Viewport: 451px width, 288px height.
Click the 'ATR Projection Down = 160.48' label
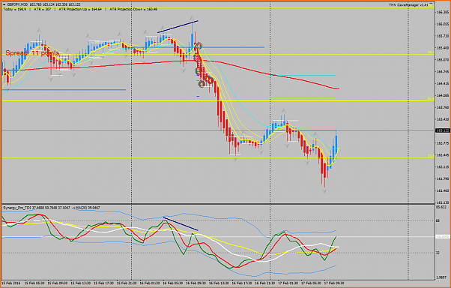pos(133,9)
